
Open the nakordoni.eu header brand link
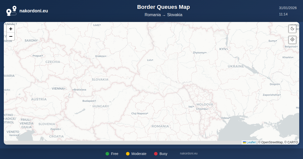[x=34, y=11]
